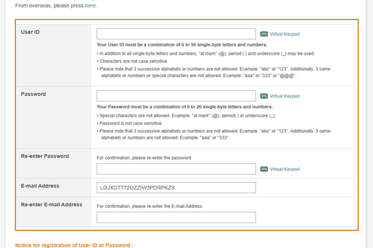Open the Virtual Keypad link for User ID

coord(284,34)
